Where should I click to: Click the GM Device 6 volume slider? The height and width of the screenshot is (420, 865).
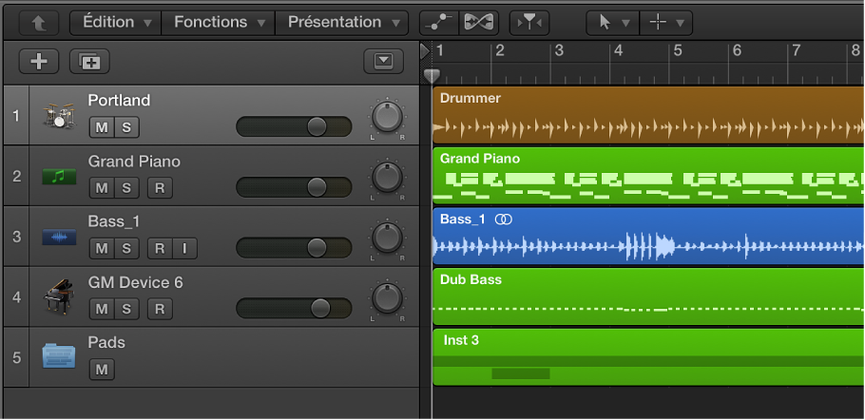(294, 308)
